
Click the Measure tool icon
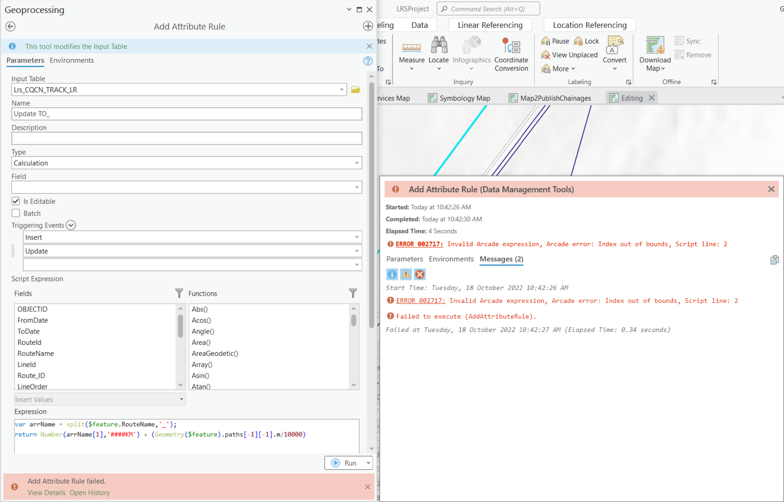[411, 47]
